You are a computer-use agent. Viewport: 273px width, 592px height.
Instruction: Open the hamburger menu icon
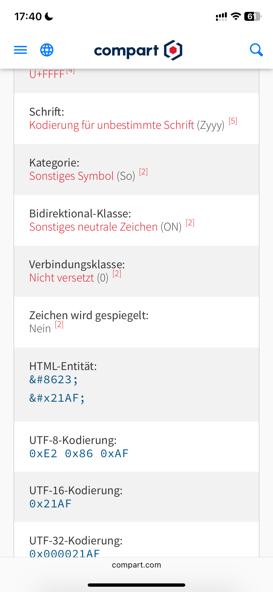(x=20, y=50)
